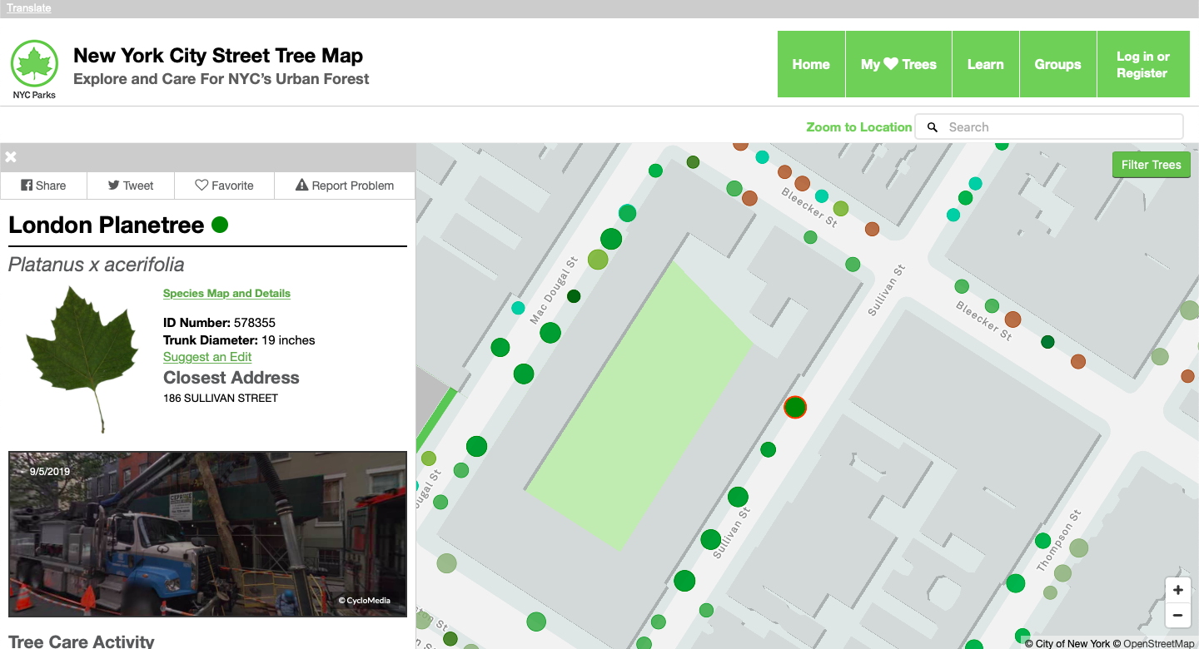This screenshot has width=1199, height=649.
Task: Click the Zoom to Location label
Action: [x=858, y=127]
